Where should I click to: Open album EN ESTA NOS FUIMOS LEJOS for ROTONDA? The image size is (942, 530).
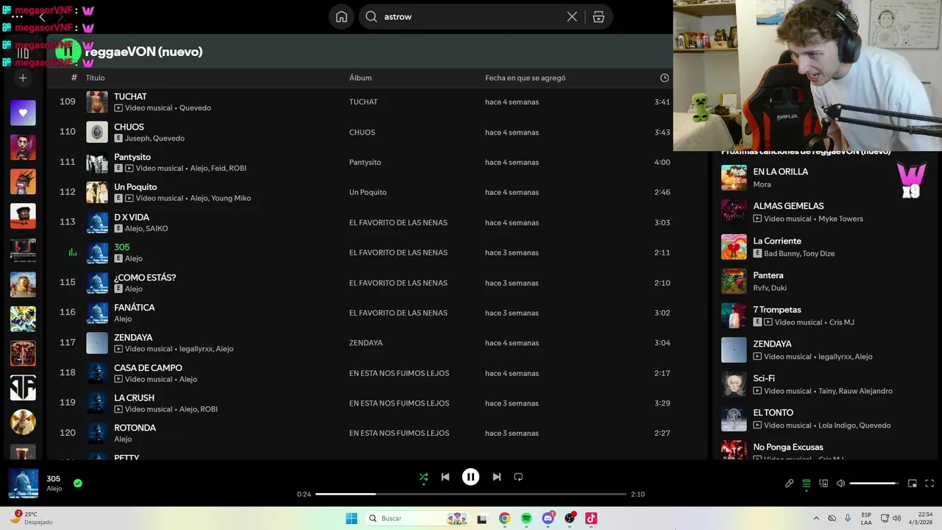[399, 433]
